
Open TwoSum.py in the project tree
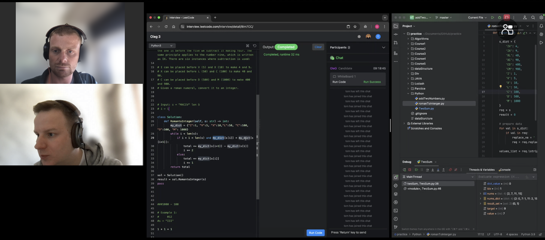(x=426, y=109)
